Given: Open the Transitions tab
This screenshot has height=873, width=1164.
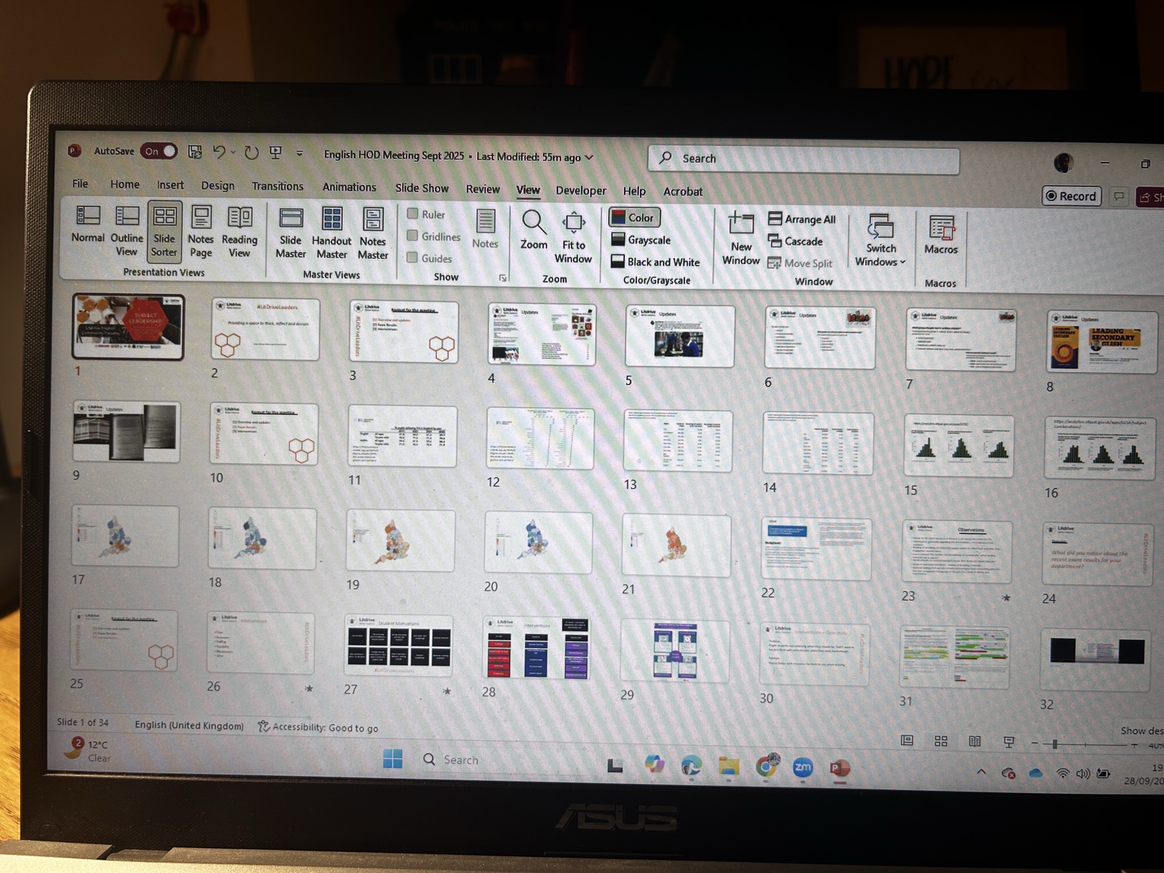Looking at the screenshot, I should (x=277, y=186).
